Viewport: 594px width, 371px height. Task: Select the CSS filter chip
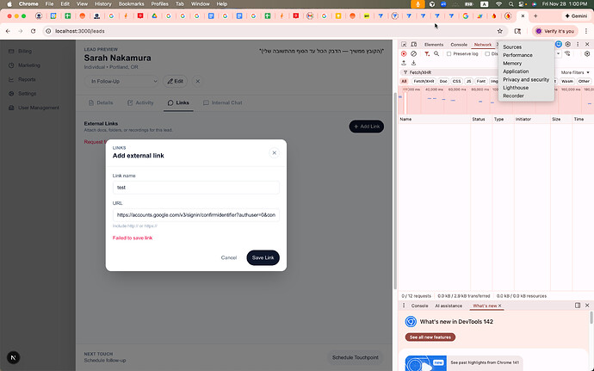click(x=457, y=81)
